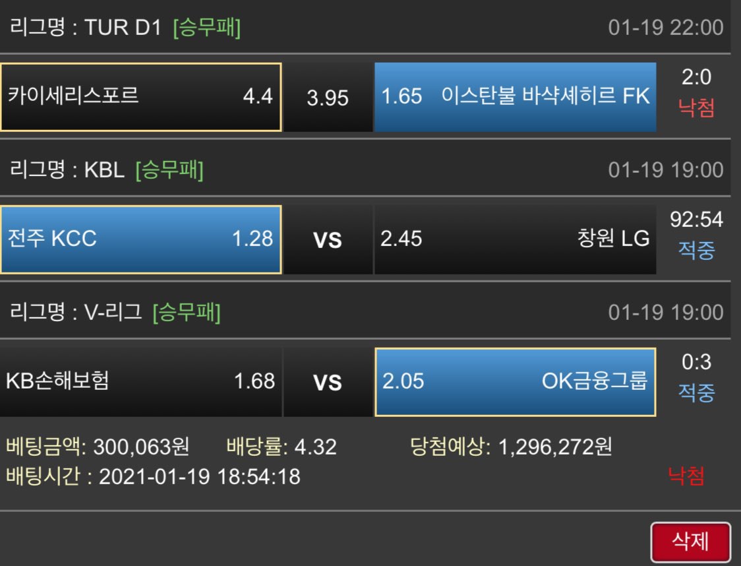Click the red 삭제 delete button
The image size is (741, 566).
click(690, 542)
